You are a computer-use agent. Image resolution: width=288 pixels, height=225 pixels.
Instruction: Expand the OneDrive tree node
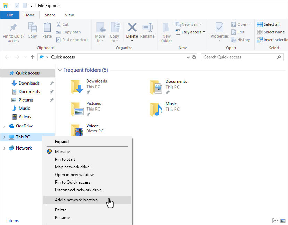[5, 127]
